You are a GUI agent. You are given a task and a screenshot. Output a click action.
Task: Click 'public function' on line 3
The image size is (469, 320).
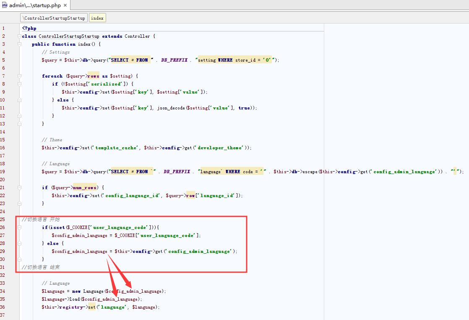54,44
